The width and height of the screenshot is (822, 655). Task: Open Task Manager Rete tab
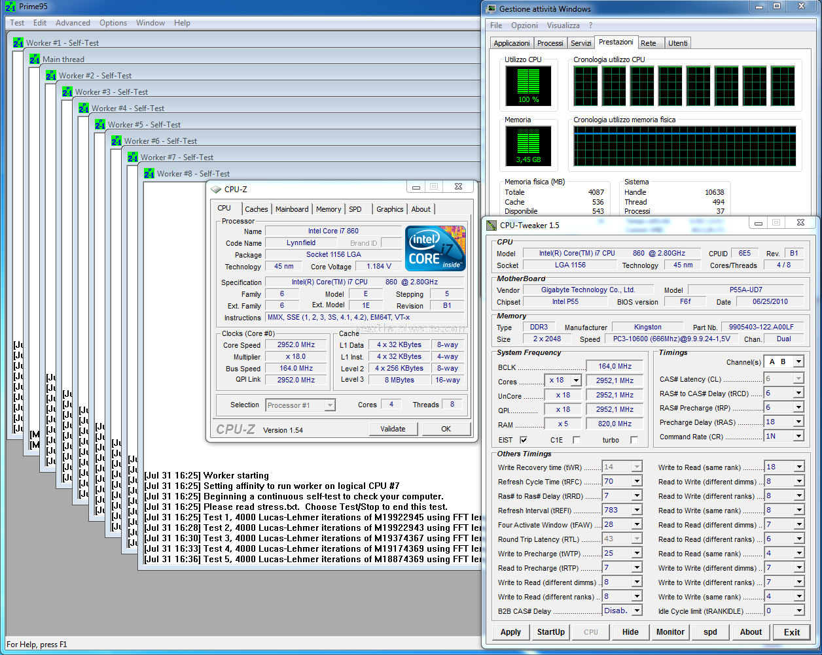click(x=649, y=43)
